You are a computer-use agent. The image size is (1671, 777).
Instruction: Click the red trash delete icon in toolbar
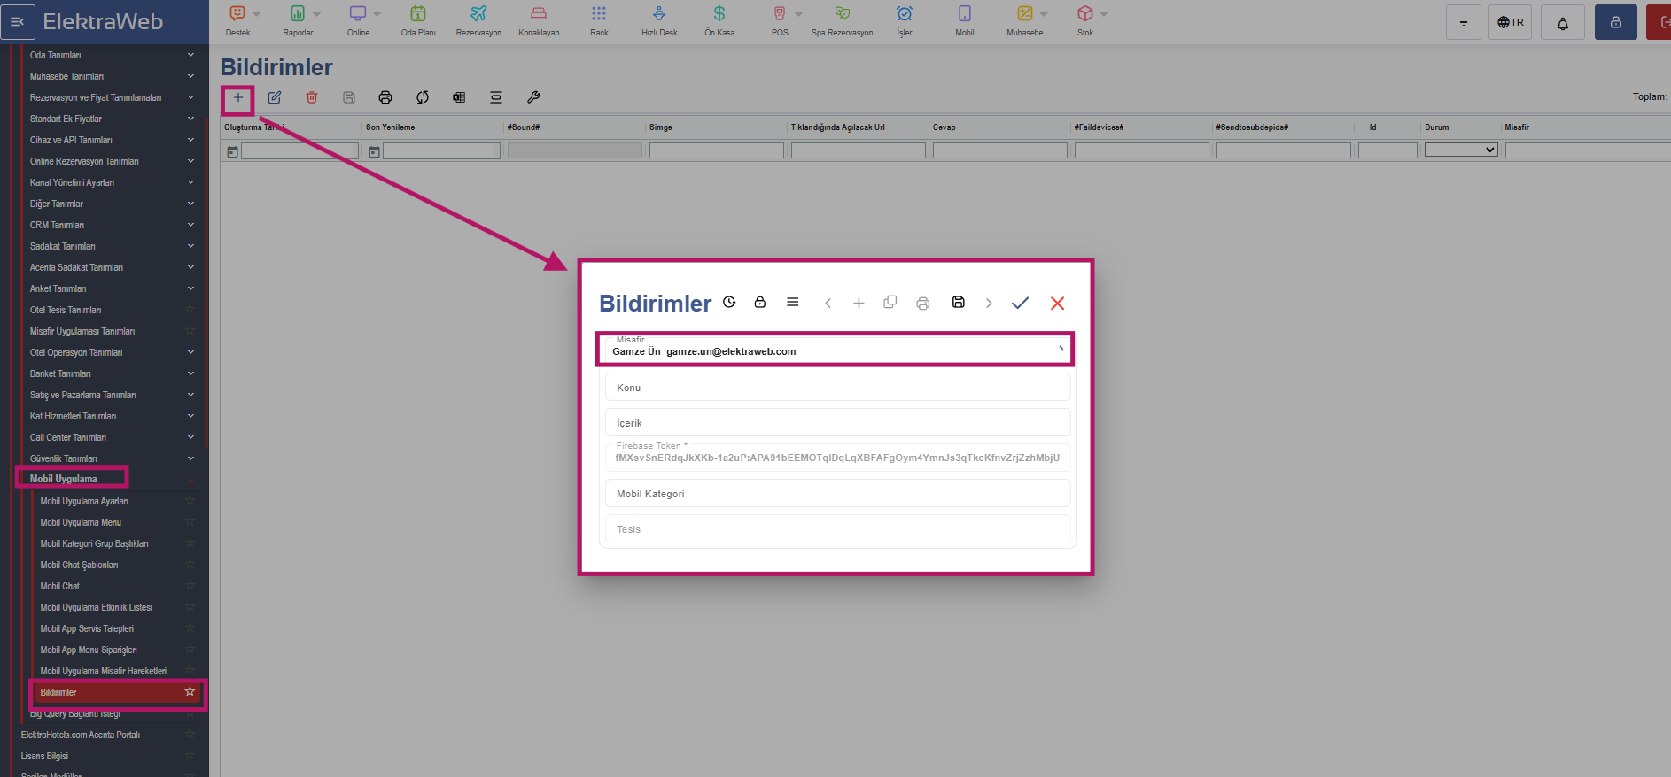click(x=312, y=98)
